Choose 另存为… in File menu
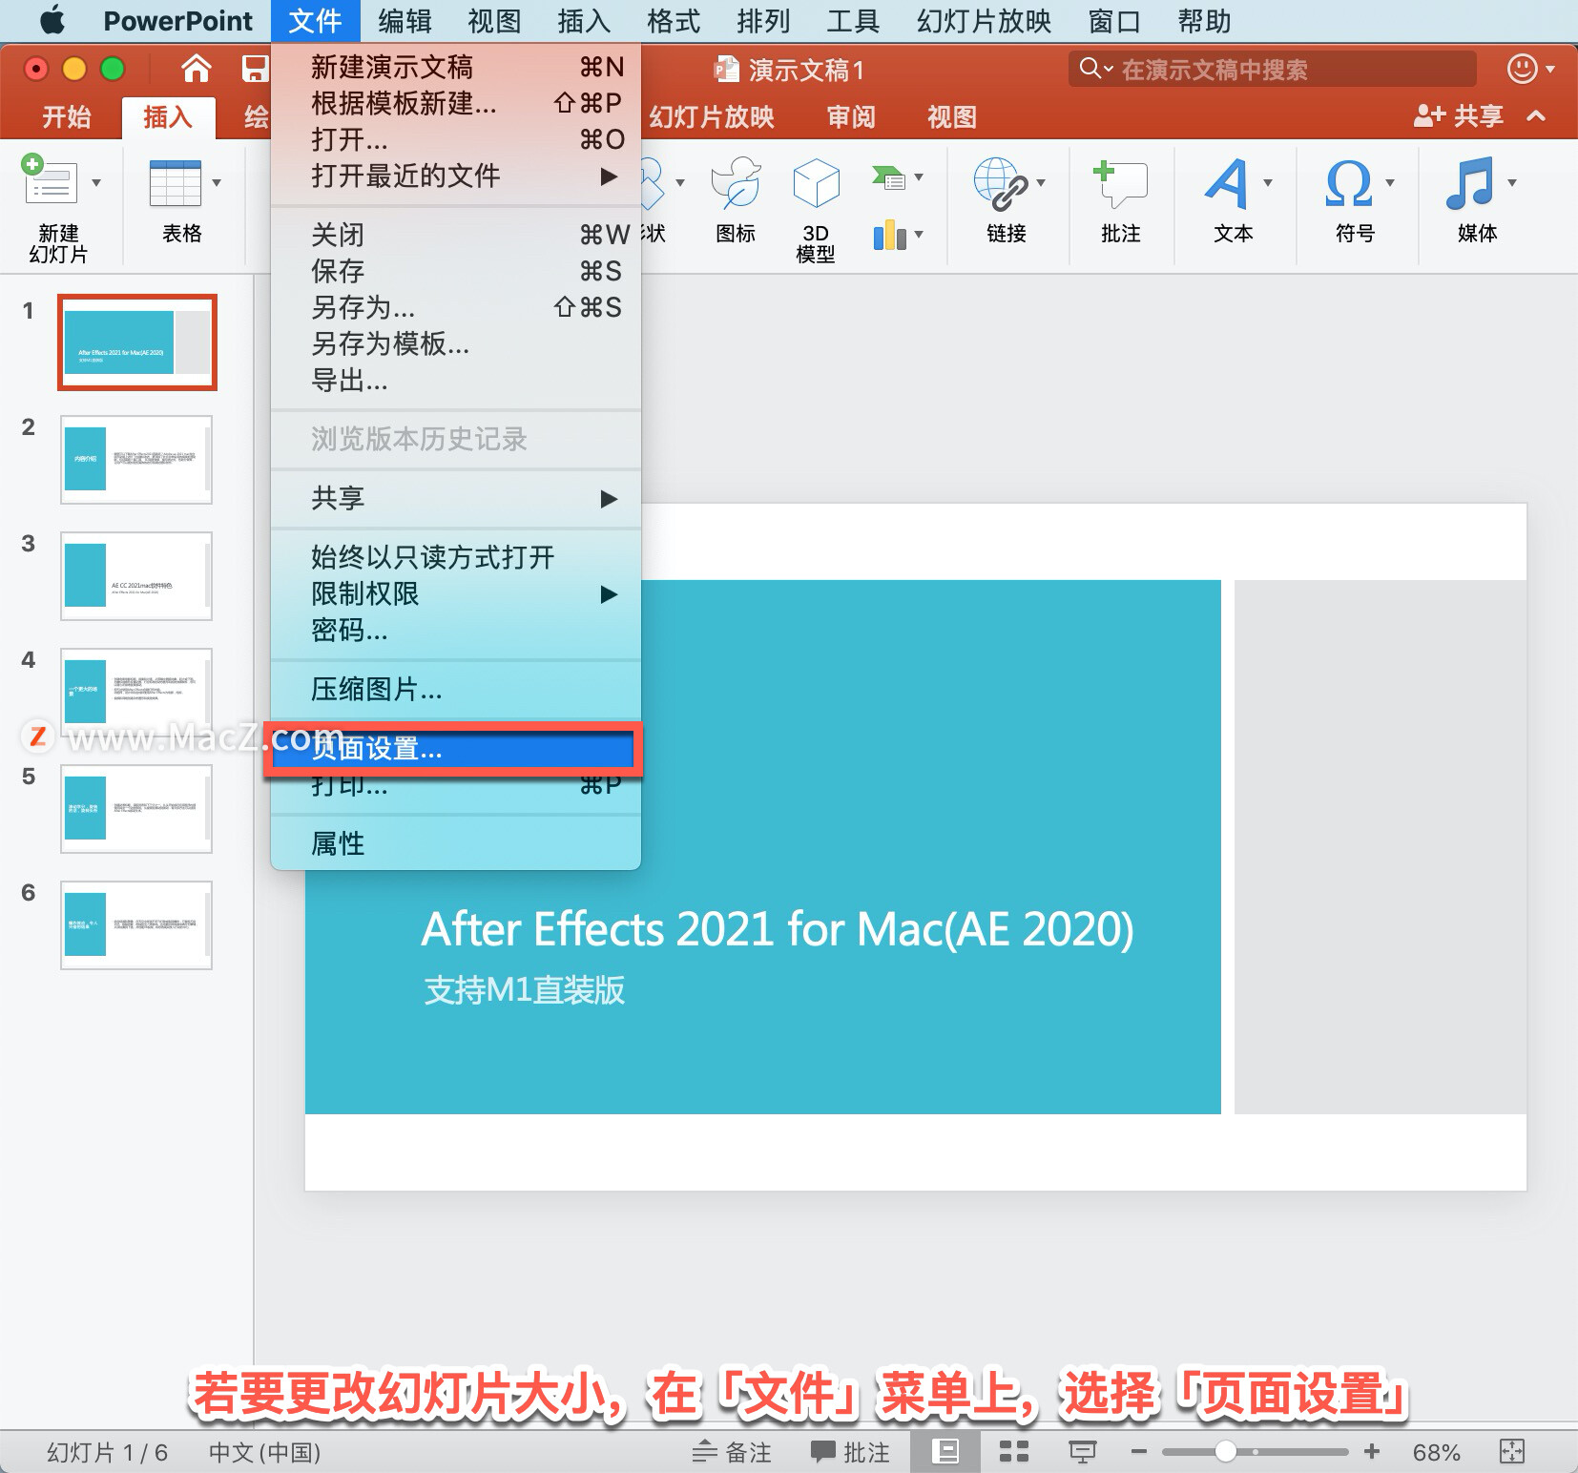This screenshot has height=1473, width=1578. (456, 307)
